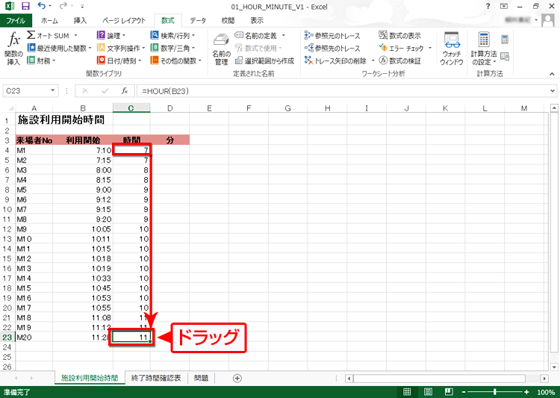The image size is (560, 398).
Task: Open Date/Time (日付/時刻) functions menu
Action: click(x=119, y=60)
